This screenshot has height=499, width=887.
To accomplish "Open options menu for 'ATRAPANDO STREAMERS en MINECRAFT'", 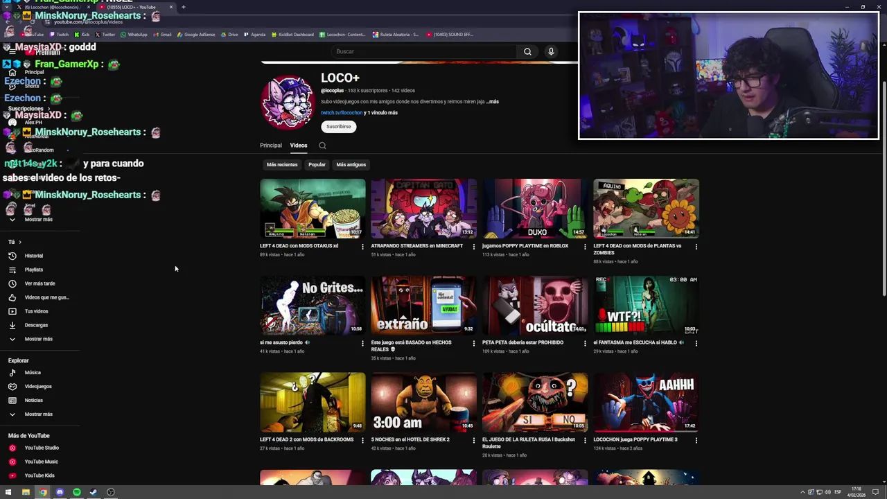I will pos(474,247).
